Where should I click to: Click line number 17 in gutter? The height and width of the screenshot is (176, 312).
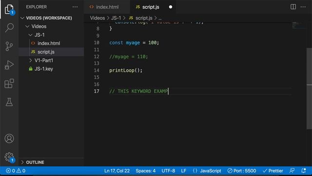click(x=97, y=91)
